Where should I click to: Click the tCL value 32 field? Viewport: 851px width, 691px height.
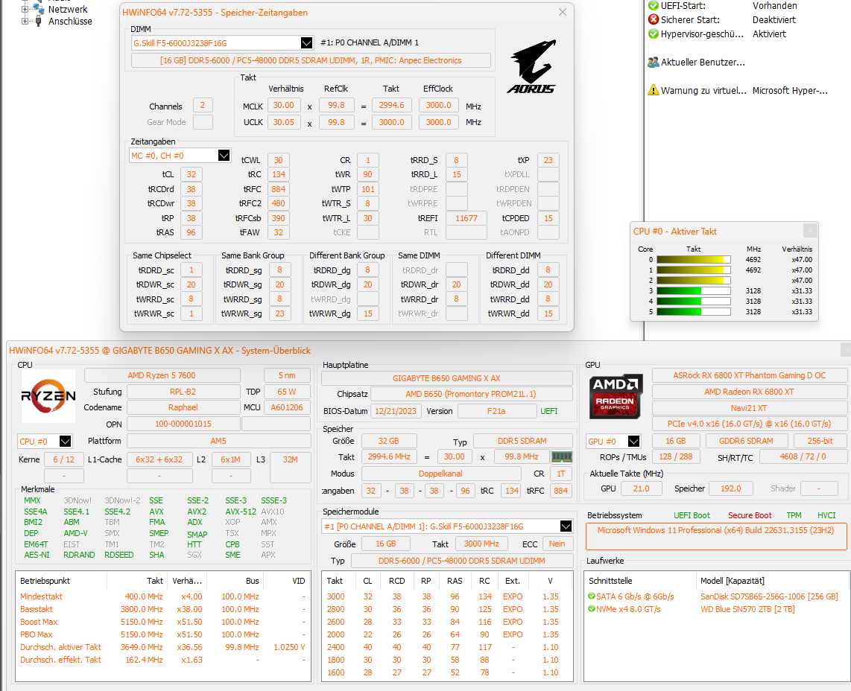coord(191,175)
